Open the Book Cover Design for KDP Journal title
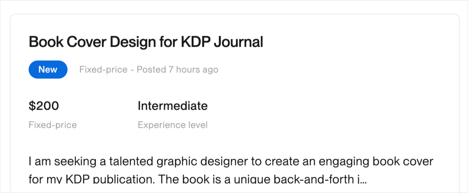This screenshot has height=193, width=468. click(x=146, y=42)
